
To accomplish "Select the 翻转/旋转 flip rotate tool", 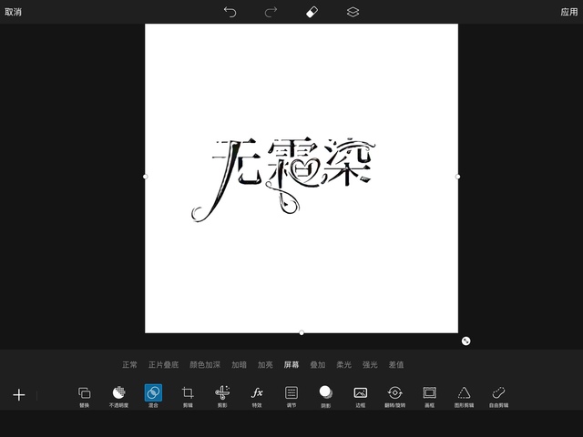I will (x=394, y=394).
